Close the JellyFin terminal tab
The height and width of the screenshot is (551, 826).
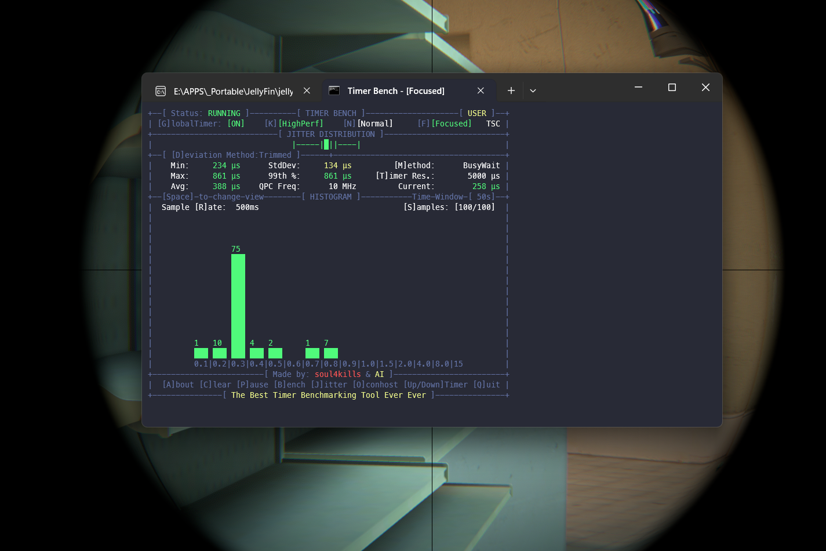pyautogui.click(x=307, y=90)
